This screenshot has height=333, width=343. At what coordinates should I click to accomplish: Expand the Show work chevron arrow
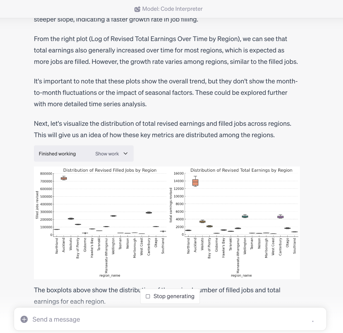(126, 153)
